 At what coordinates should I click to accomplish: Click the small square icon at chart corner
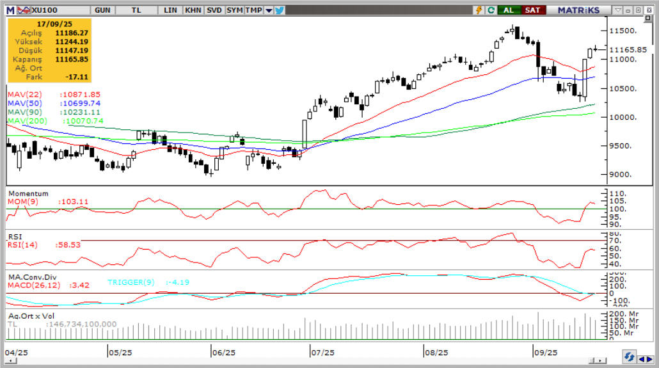coord(647,19)
